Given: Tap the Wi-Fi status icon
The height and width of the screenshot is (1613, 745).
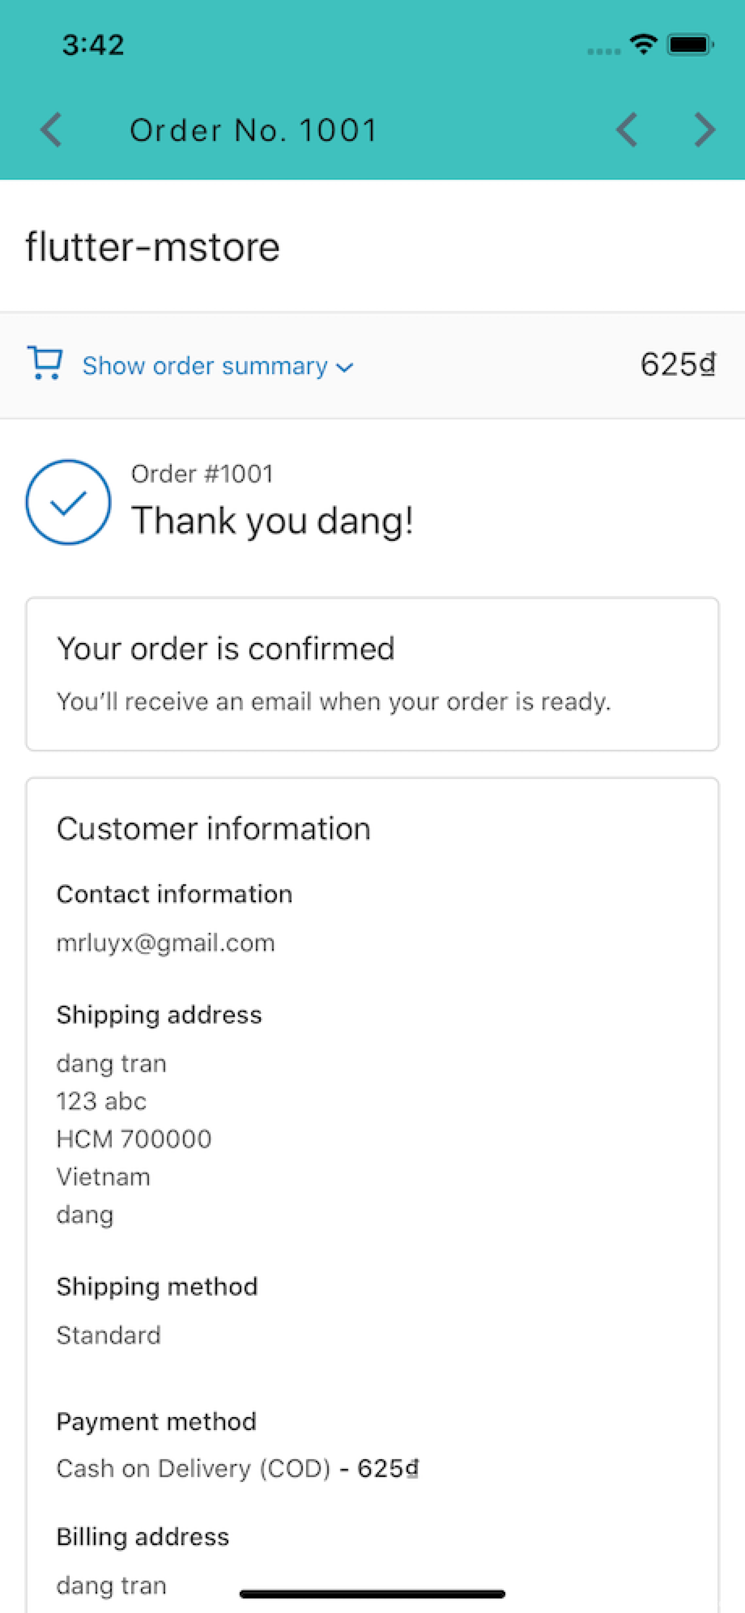Looking at the screenshot, I should [643, 44].
